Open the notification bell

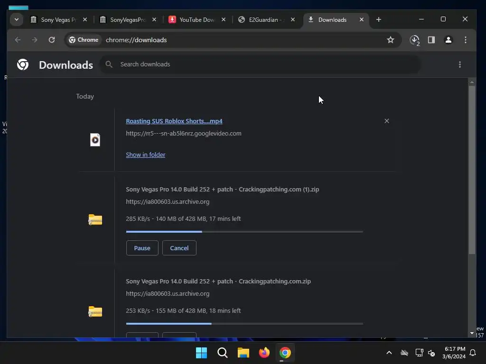click(473, 353)
